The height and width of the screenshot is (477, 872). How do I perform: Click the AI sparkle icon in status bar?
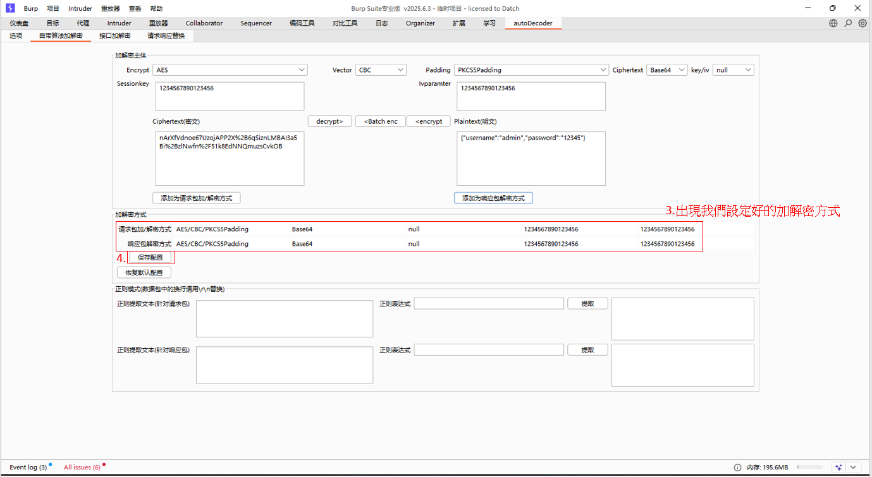pyautogui.click(x=838, y=468)
